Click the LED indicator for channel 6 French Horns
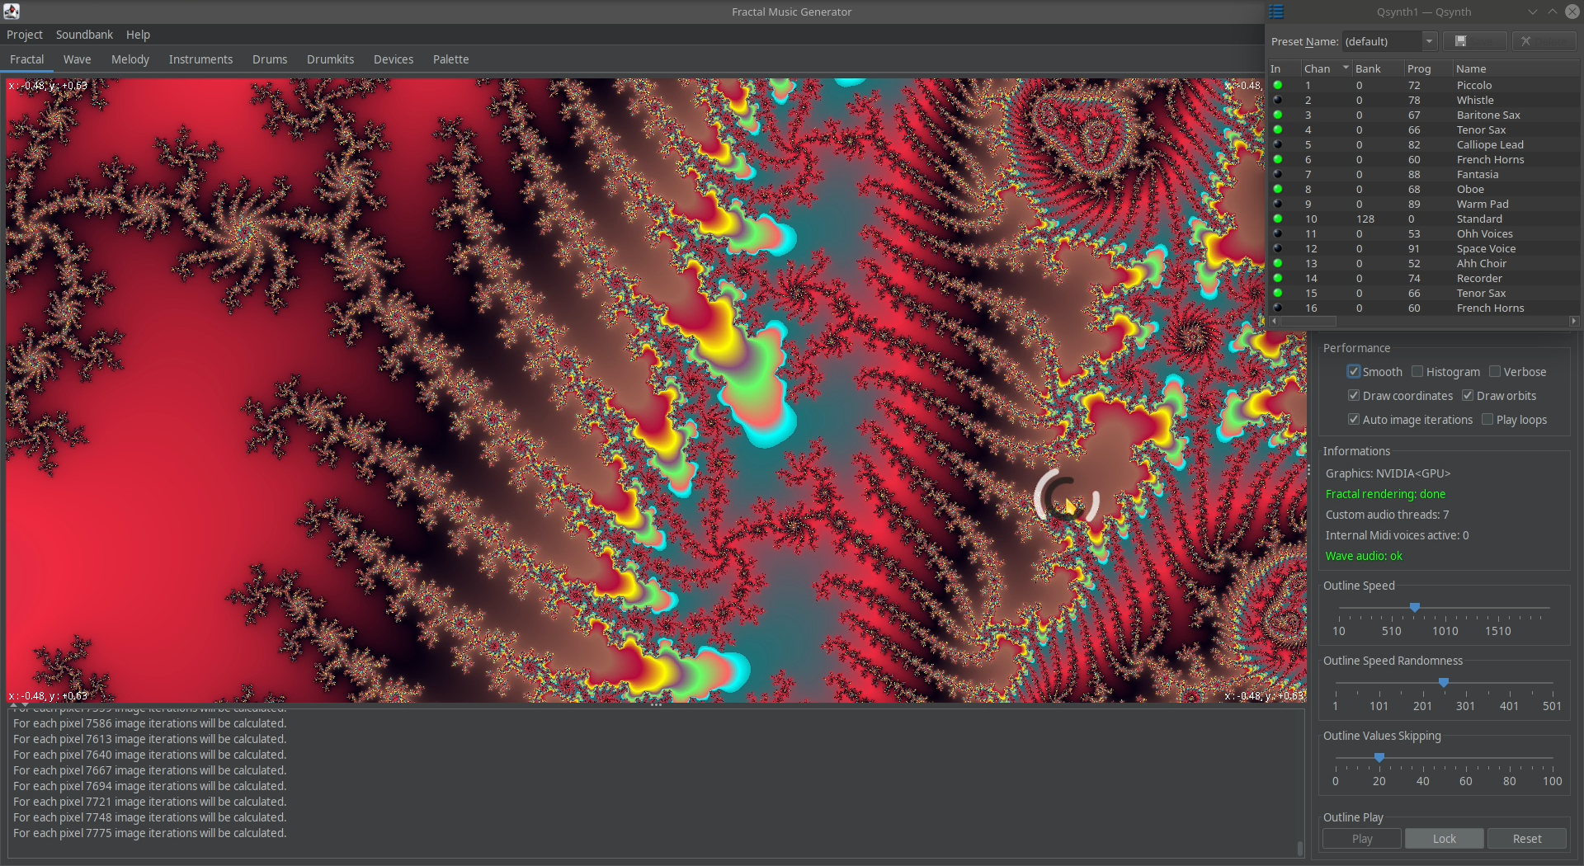Image resolution: width=1584 pixels, height=866 pixels. [1278, 159]
